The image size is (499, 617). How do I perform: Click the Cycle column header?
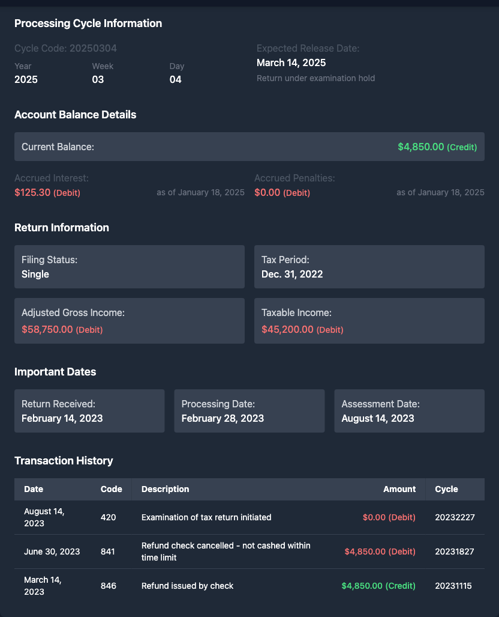[446, 489]
